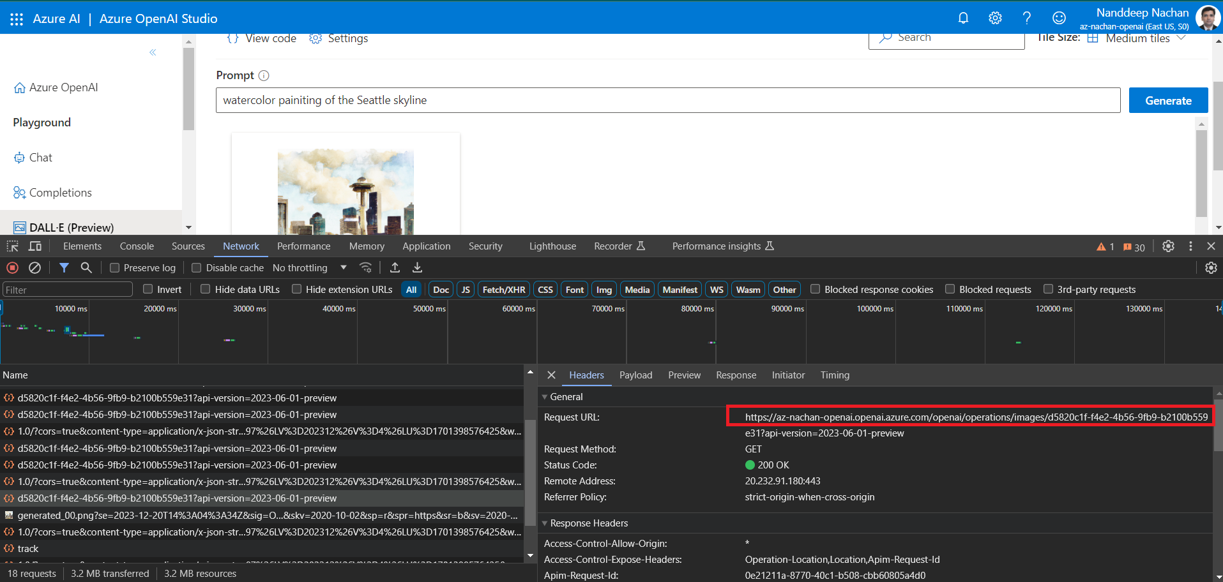Click the inspect element picker icon
Viewport: 1223px width, 582px height.
point(12,246)
